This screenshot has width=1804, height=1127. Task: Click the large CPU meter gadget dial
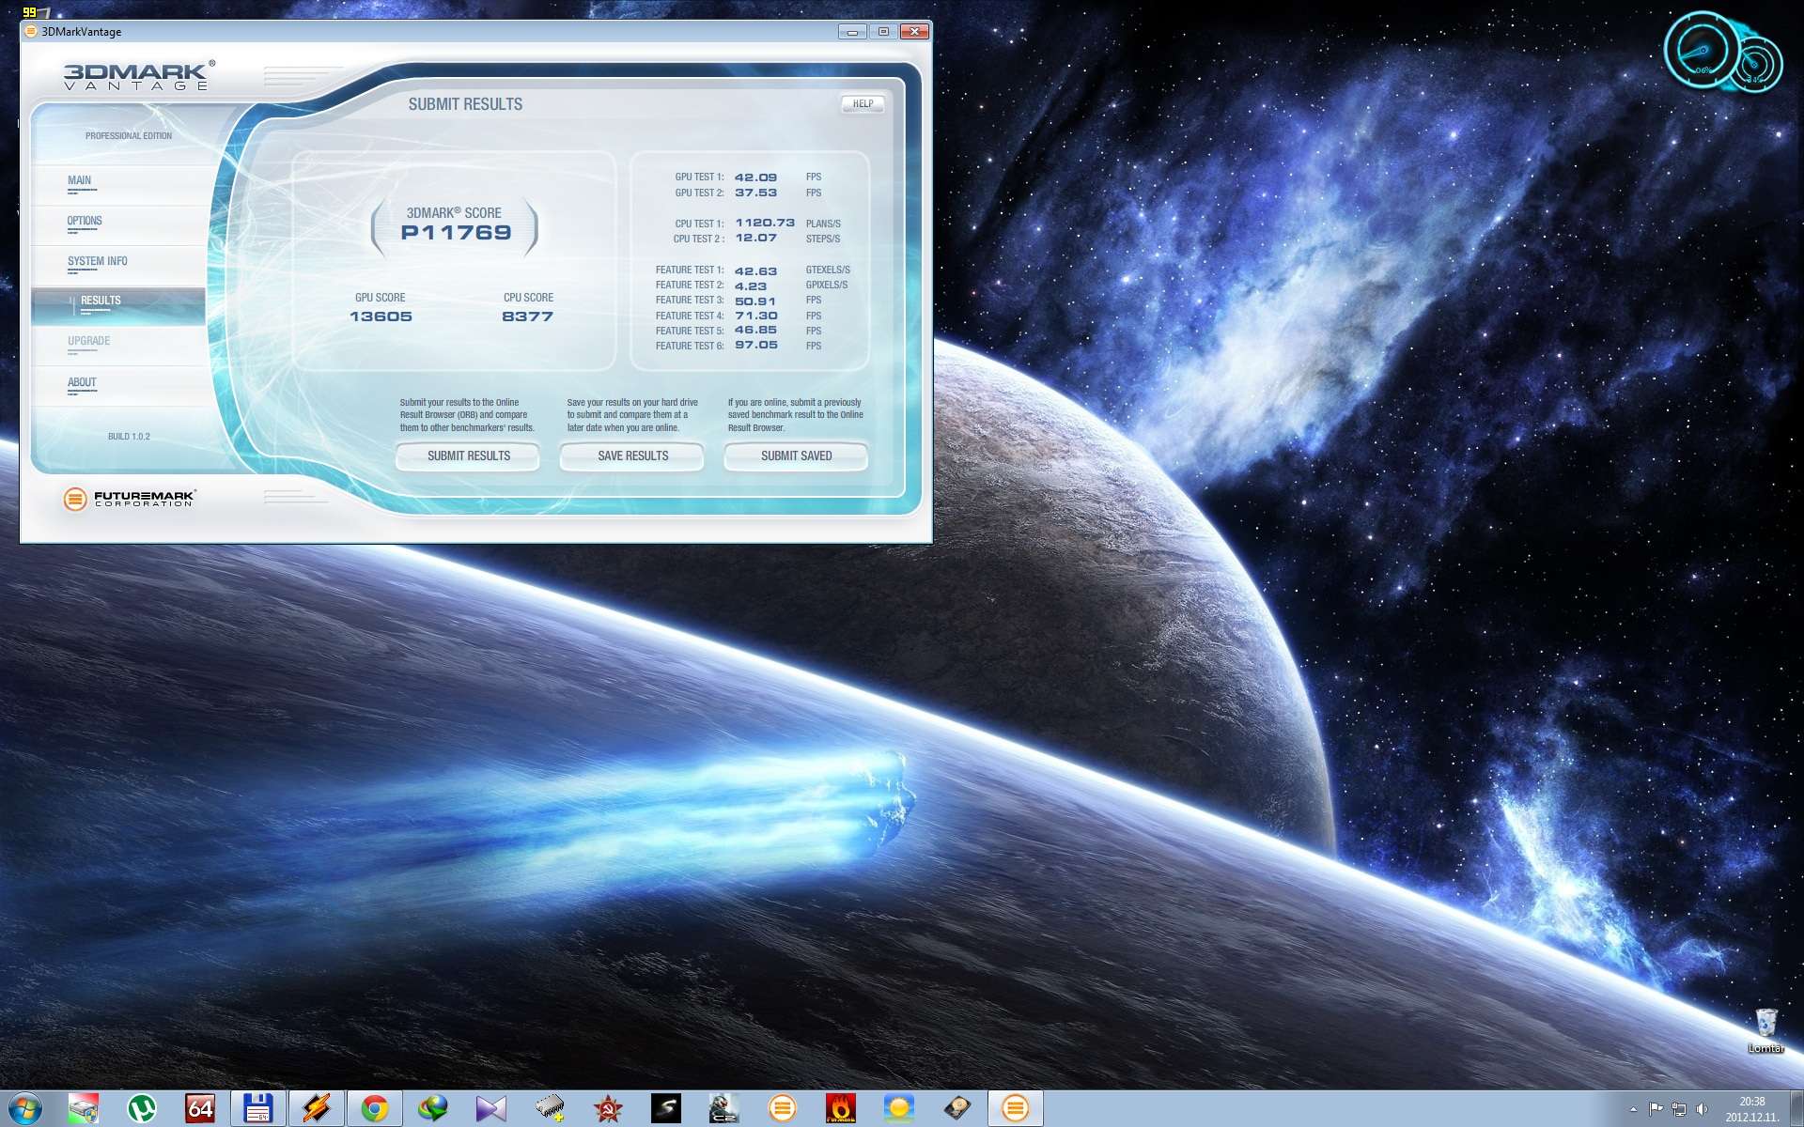pyautogui.click(x=1701, y=51)
